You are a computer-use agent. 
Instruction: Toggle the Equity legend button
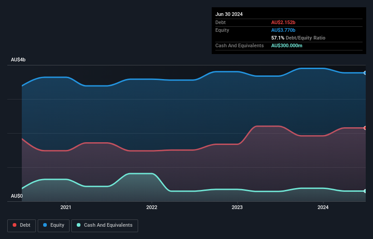tap(54, 225)
